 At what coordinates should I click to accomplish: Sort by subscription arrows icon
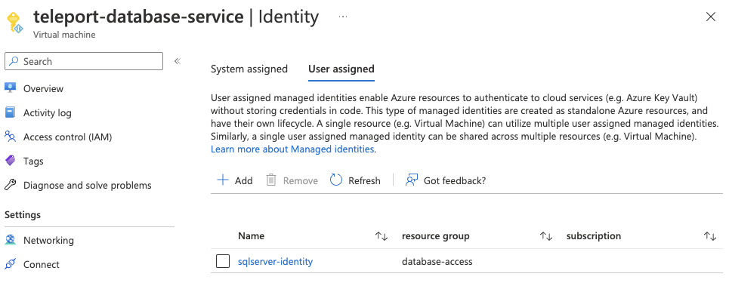[x=710, y=236]
